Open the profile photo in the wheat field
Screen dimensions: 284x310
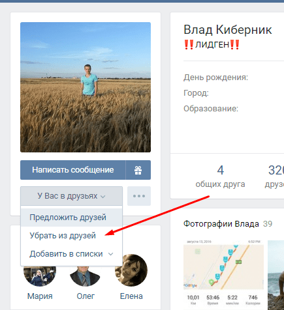tap(86, 87)
